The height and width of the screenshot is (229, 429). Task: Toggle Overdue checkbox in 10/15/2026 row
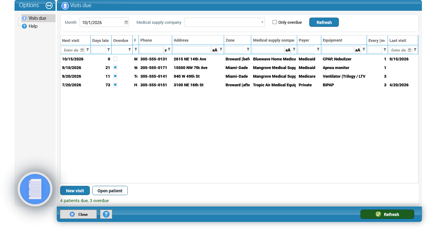(115, 59)
